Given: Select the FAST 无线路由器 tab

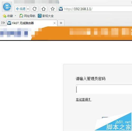Looking at the screenshot, I should click(32, 23).
